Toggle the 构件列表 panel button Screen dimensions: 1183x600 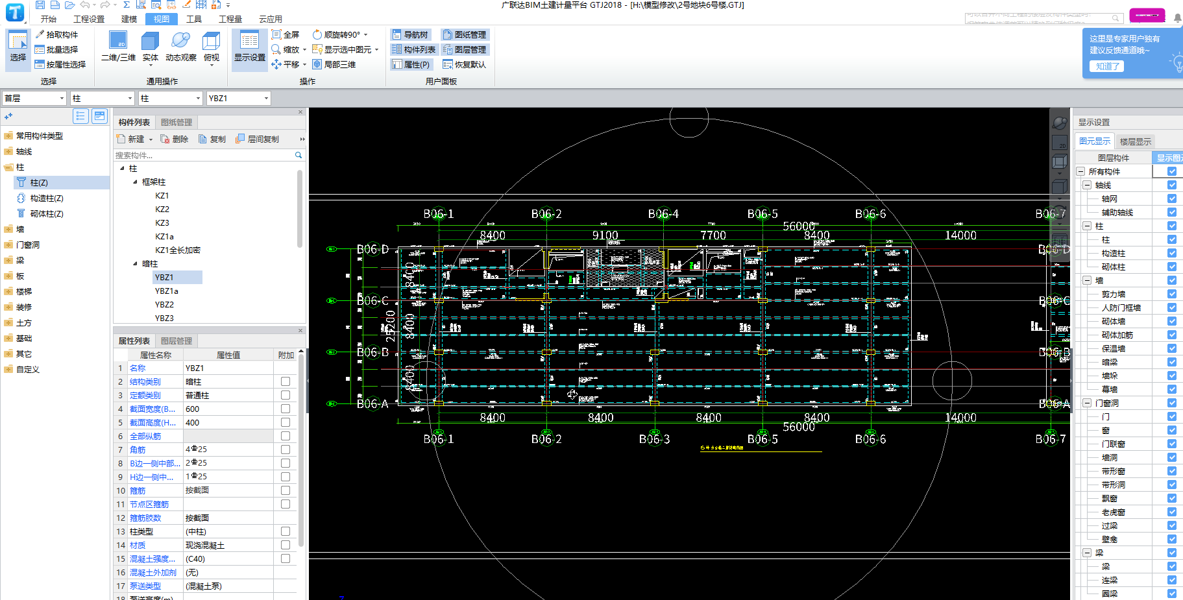click(x=414, y=49)
